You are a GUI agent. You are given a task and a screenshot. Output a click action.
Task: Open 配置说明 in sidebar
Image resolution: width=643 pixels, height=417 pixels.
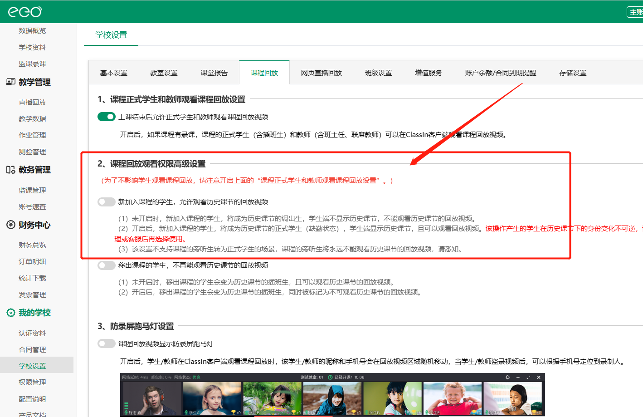click(x=32, y=399)
